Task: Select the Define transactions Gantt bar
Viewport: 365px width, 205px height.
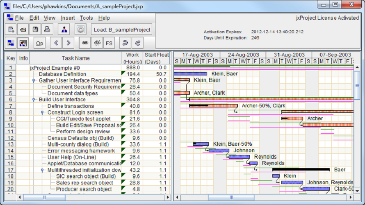Action: click(213, 106)
